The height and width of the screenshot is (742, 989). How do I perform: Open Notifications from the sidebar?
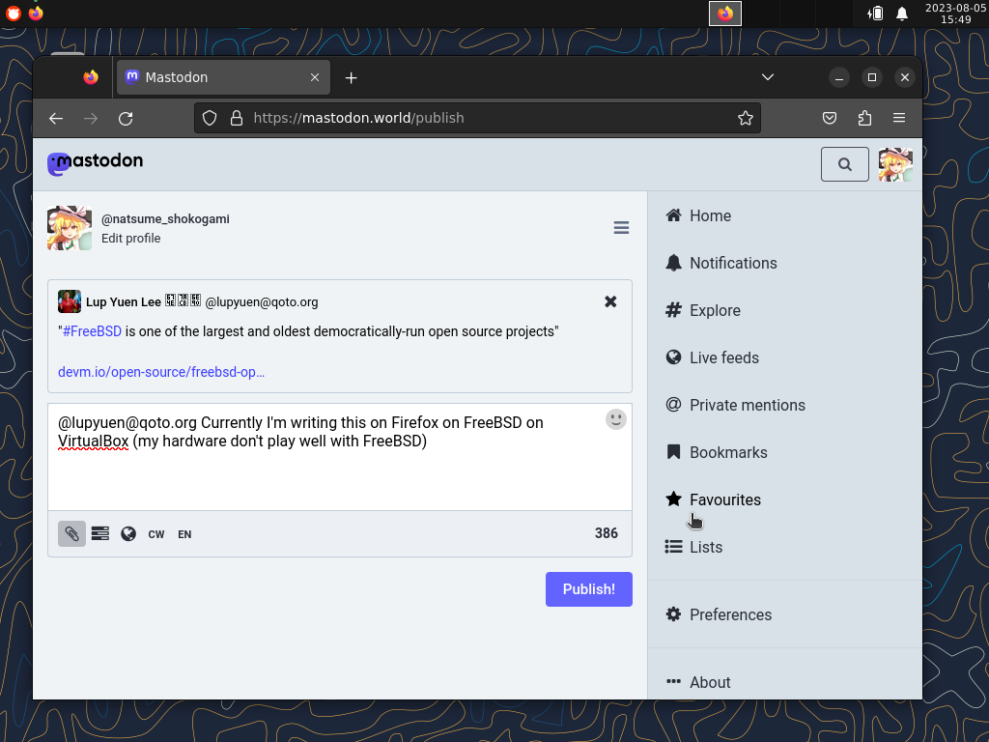pos(732,263)
